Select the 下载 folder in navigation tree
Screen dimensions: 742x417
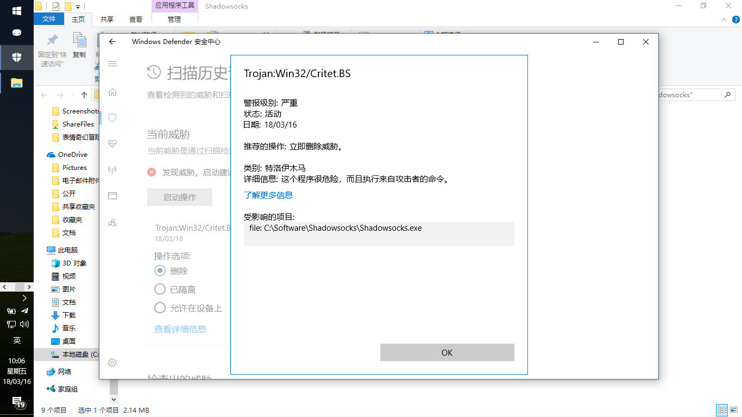click(64, 315)
